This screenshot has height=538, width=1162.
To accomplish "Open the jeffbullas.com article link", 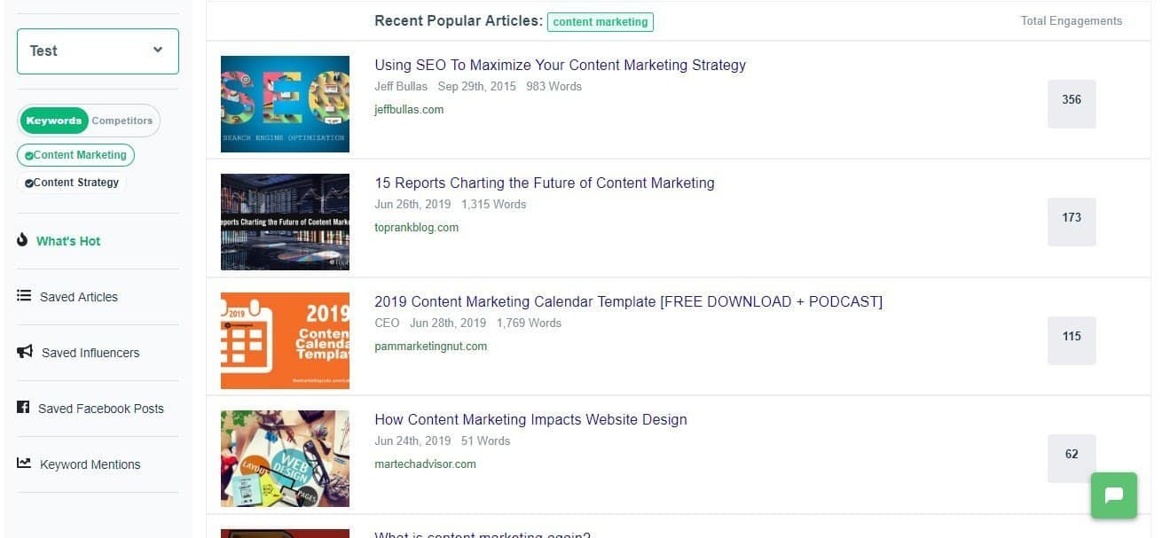I will pyautogui.click(x=409, y=109).
